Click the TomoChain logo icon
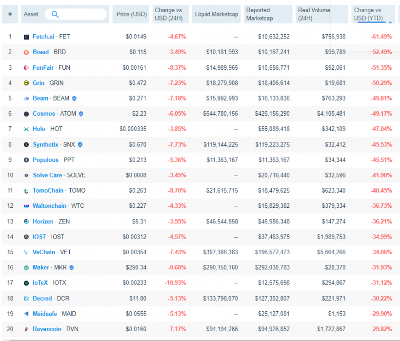Screen dimensions: 400x341 click(26, 191)
